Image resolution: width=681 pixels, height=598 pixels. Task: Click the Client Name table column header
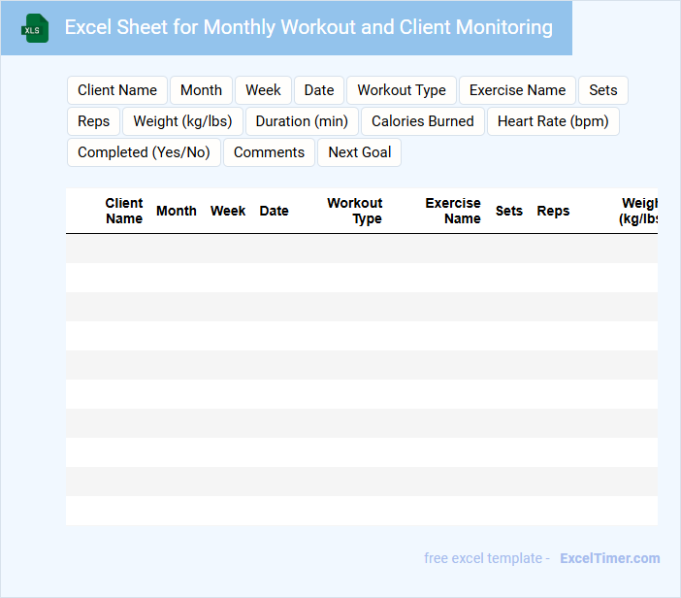[124, 211]
